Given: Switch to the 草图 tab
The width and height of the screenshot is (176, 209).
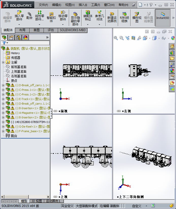Looking at the screenshot, I should 37,30.
